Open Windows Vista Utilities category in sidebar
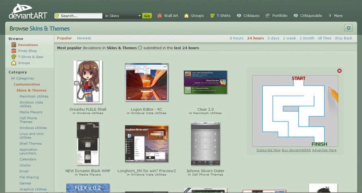The width and height of the screenshot is (362, 193). [x=31, y=104]
